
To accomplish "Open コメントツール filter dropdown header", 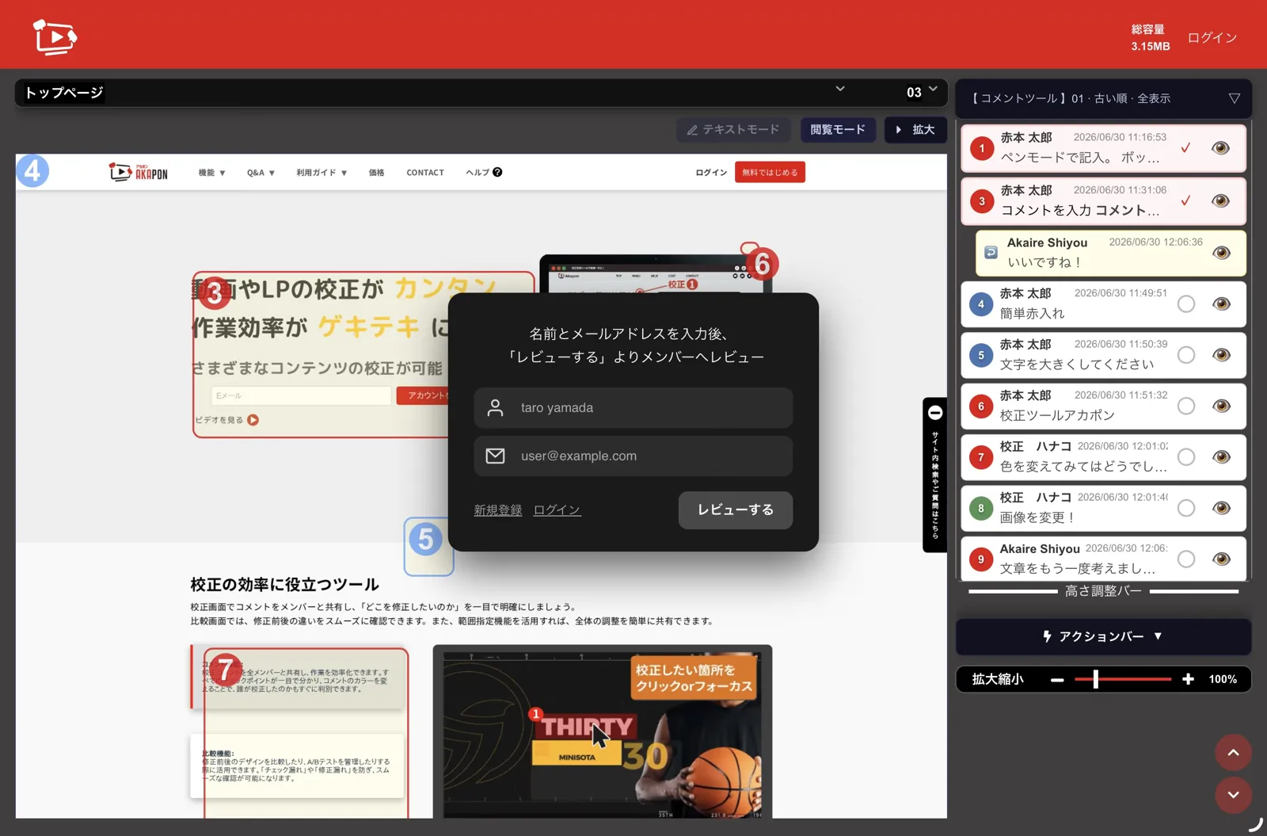I will (x=1103, y=98).
